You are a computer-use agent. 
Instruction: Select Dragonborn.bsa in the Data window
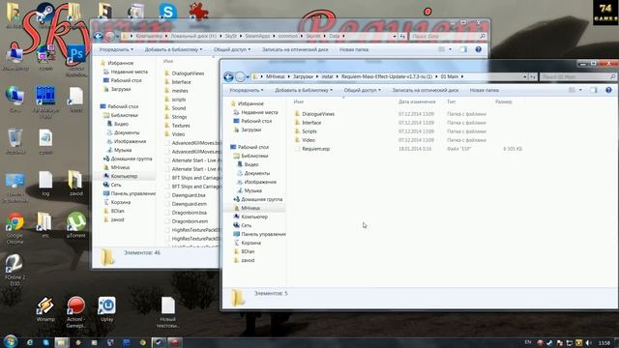pos(190,213)
